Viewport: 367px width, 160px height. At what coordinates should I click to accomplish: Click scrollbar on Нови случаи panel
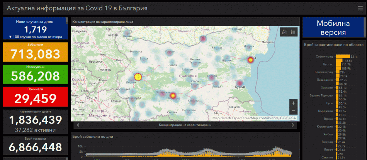(67, 21)
